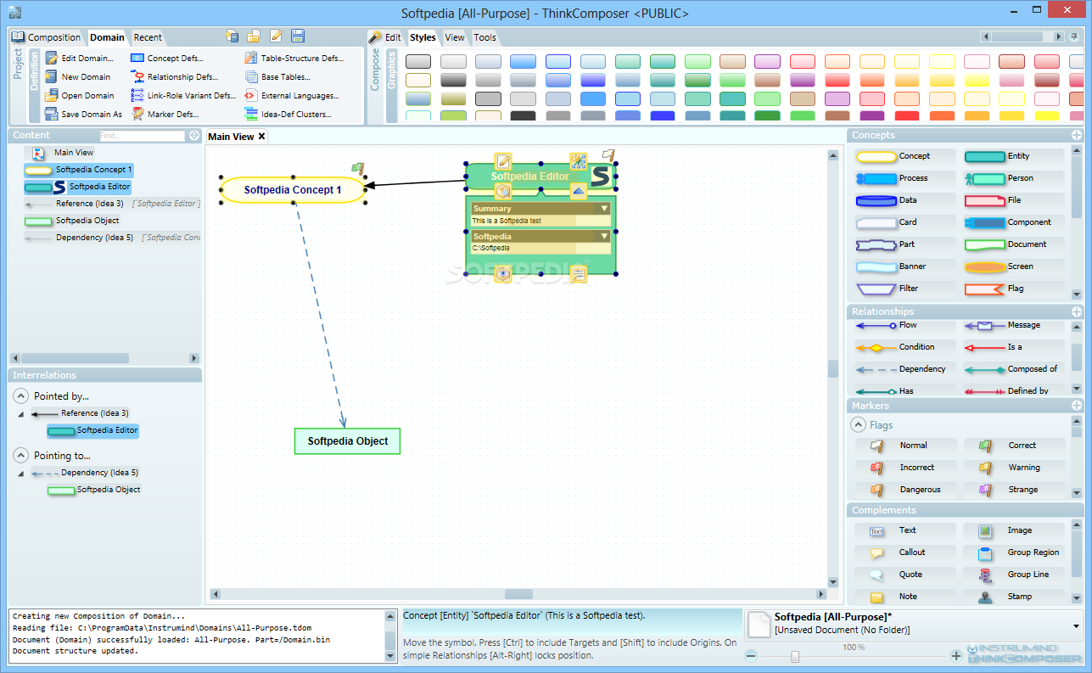Image resolution: width=1092 pixels, height=673 pixels.
Task: Open the Tools ribbon tab
Action: pos(484,37)
